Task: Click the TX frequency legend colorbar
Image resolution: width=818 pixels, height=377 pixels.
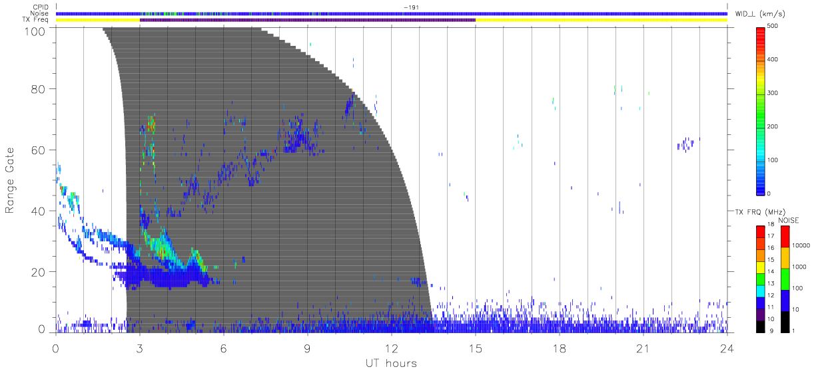Action: [760, 278]
